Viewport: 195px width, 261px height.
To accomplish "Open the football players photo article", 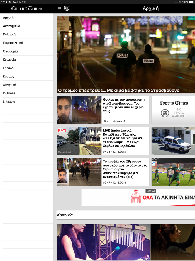I will pyautogui.click(x=173, y=172).
